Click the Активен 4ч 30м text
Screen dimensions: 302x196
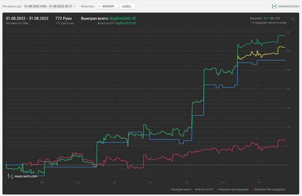pos(17,23)
